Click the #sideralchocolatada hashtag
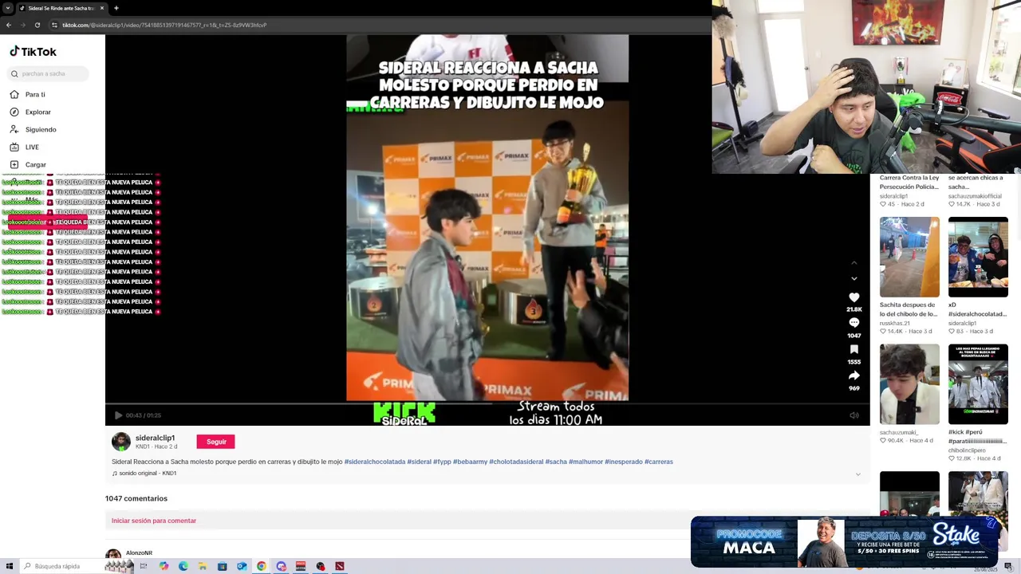The height and width of the screenshot is (574, 1021). tap(375, 462)
